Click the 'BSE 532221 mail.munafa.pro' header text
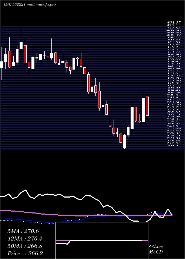Screen dimensions: 185x259 (x=30, y=4)
